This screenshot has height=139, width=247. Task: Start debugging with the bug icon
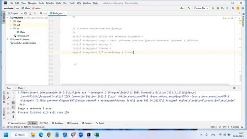[x=218, y=8]
